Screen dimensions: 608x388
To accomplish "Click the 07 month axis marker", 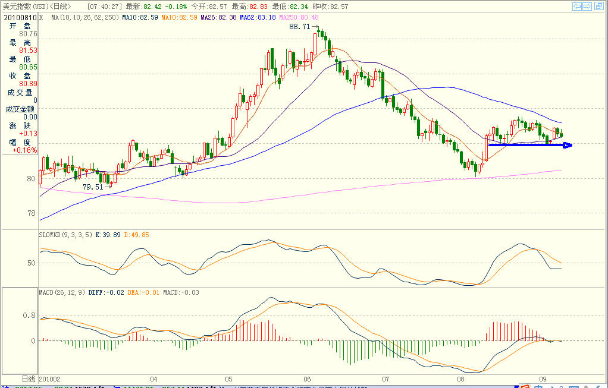I will pos(386,379).
